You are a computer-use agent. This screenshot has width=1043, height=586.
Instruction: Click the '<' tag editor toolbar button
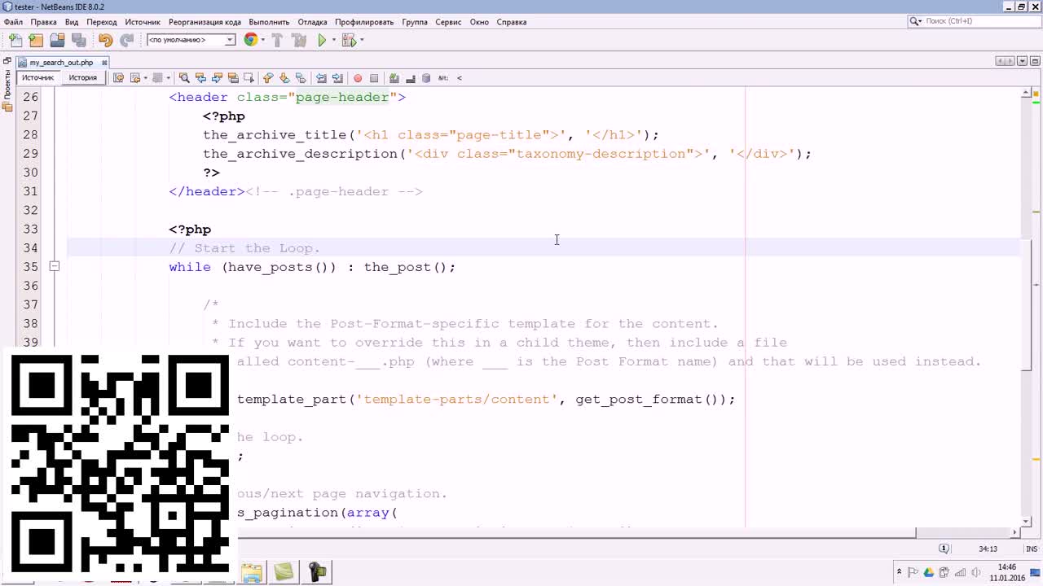click(460, 78)
